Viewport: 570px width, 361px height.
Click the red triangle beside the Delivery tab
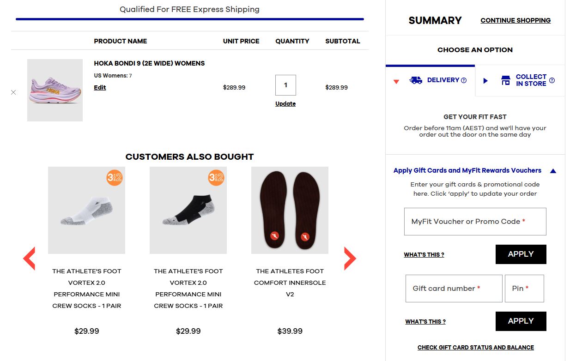pyautogui.click(x=396, y=81)
